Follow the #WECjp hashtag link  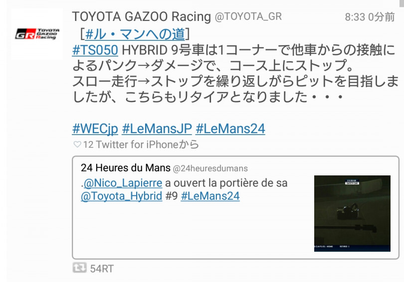pos(95,129)
